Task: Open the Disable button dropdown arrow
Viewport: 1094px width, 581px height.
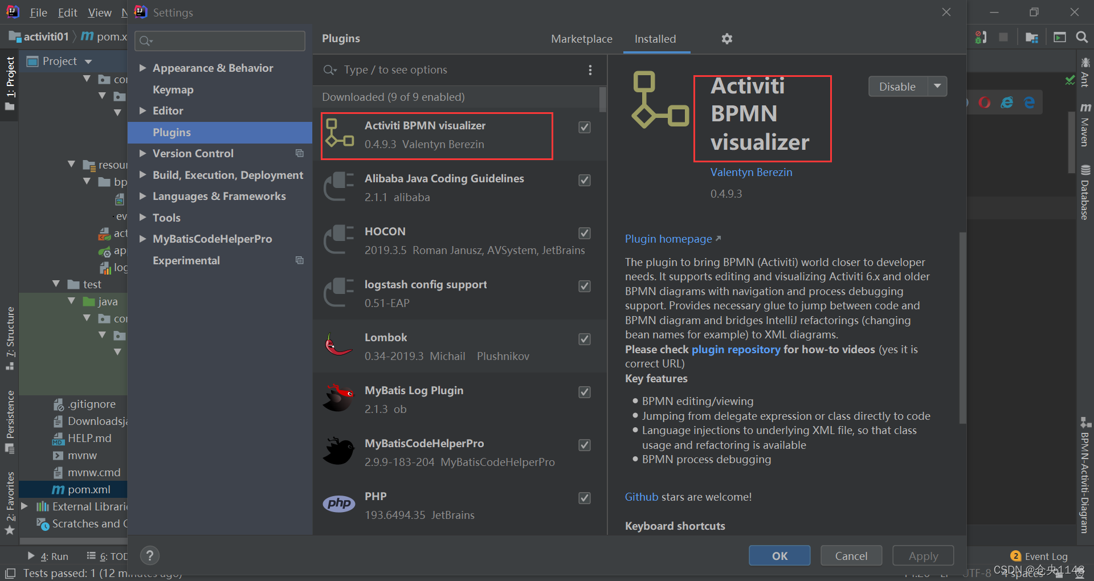Action: [937, 87]
